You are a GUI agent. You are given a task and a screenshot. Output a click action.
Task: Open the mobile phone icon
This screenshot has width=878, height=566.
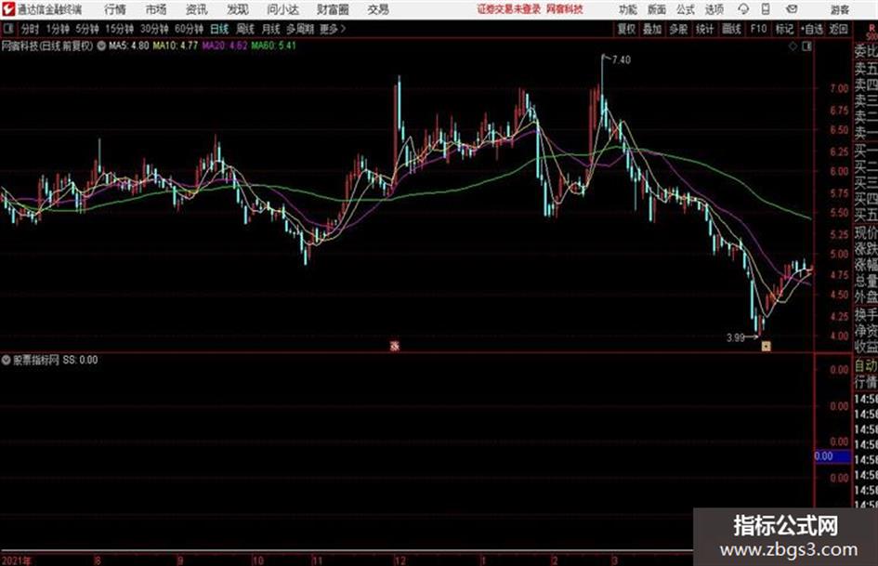tap(766, 9)
